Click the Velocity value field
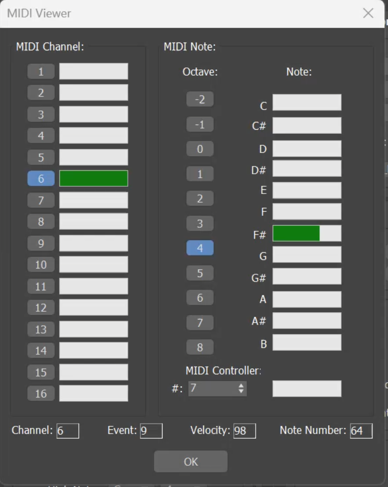Viewport: 388px width, 487px height. pos(244,431)
